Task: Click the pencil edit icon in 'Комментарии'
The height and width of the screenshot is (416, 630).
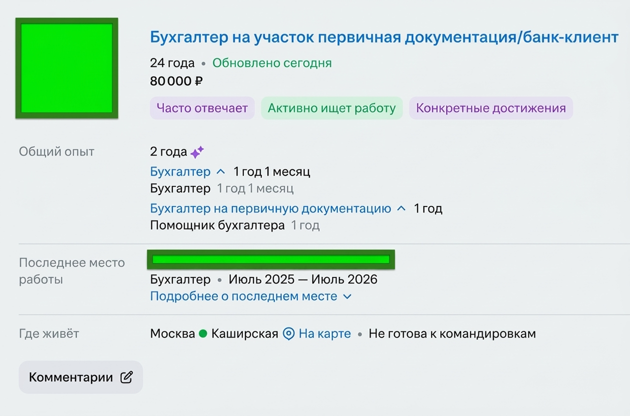Action: 126,377
